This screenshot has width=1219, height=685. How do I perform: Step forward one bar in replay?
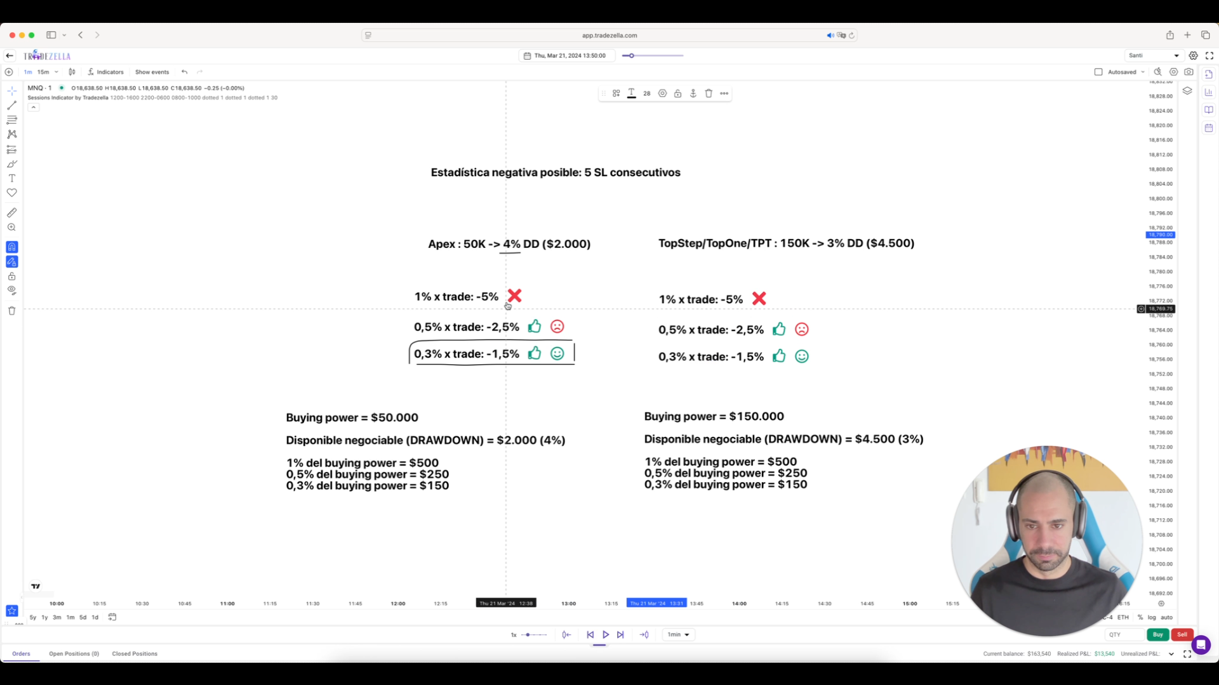click(x=620, y=635)
